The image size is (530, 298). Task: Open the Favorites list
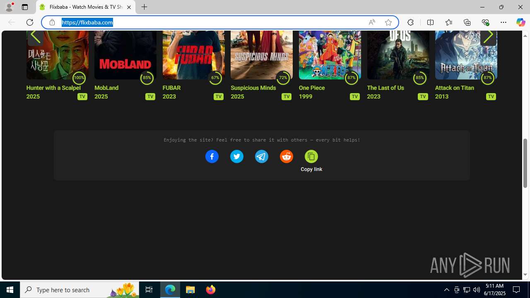point(448,22)
